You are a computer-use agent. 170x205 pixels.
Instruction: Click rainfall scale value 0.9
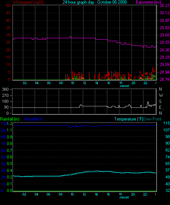10,137
